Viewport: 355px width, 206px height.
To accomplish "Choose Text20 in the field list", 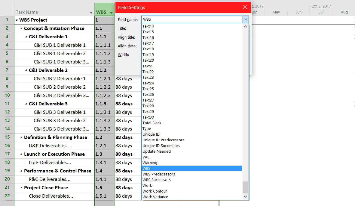I will (192, 60).
